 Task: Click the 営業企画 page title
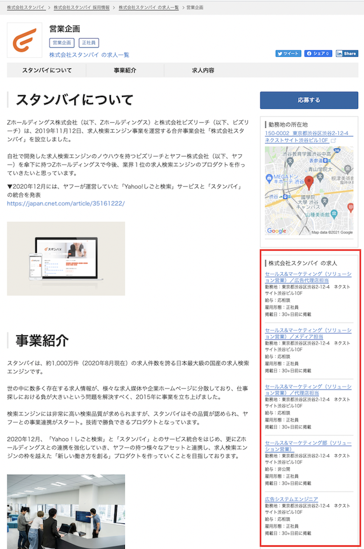click(65, 29)
